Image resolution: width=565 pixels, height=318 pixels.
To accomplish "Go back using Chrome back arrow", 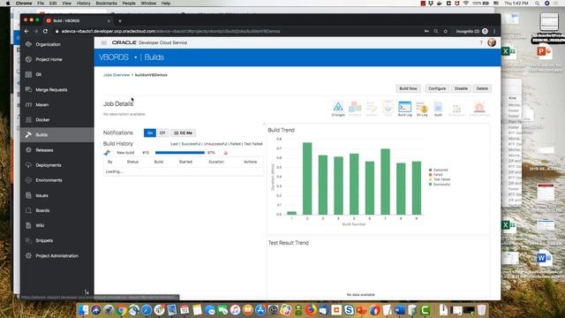I will pyautogui.click(x=26, y=32).
